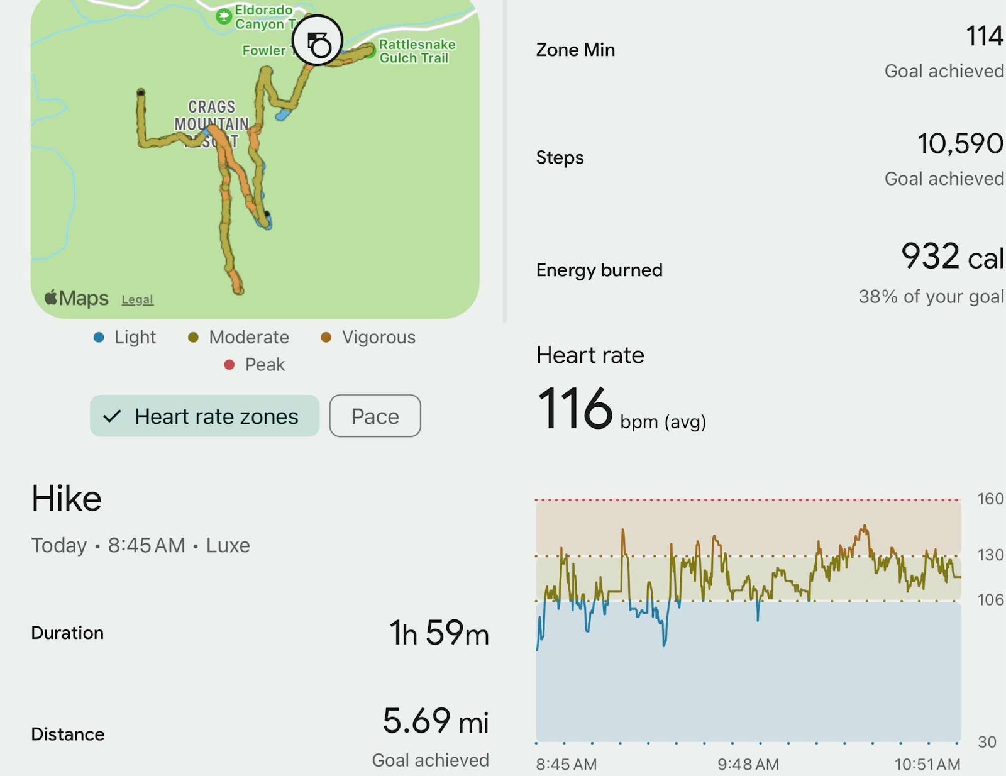Screen dimensions: 1006x776
Task: Click the stopwatch marker on the map
Action: (318, 41)
